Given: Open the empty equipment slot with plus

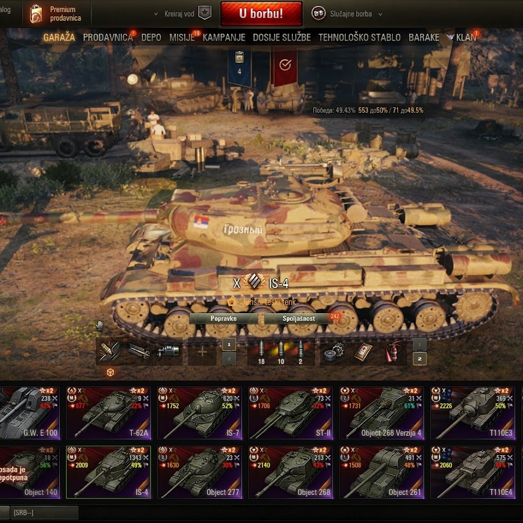Looking at the screenshot, I should 202,351.
